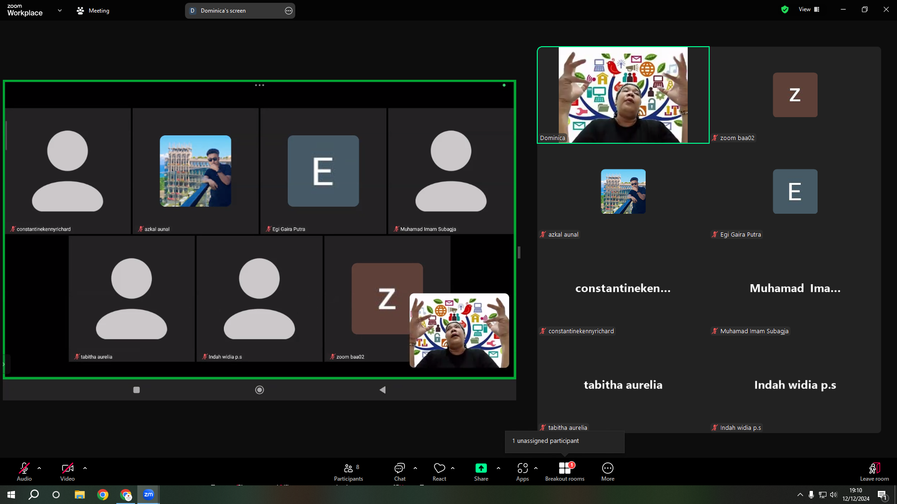This screenshot has width=897, height=504.
Task: Open first Google Chrome taskbar icon
Action: pos(103,495)
